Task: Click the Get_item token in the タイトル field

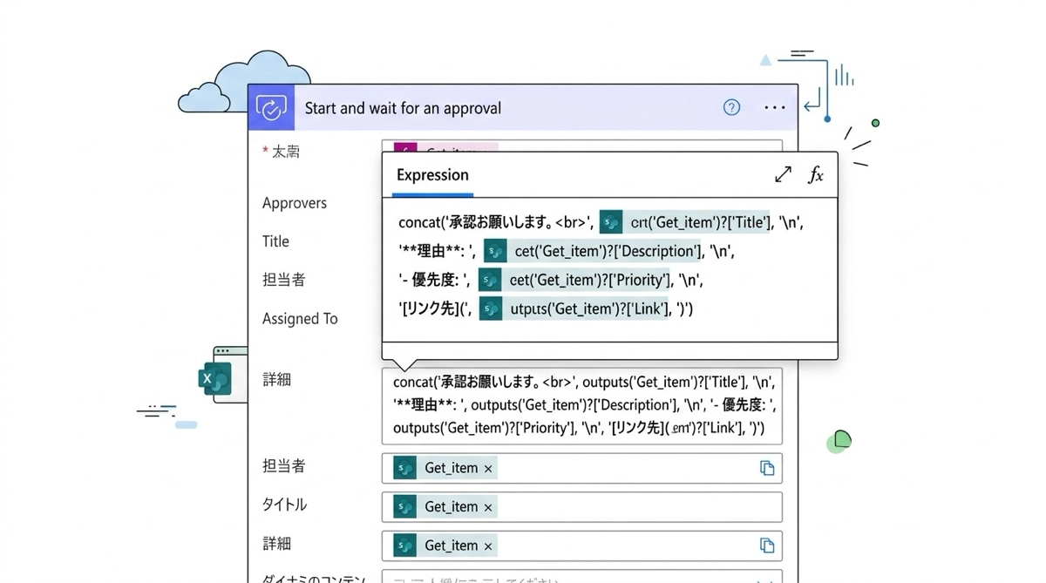Action: tap(451, 507)
